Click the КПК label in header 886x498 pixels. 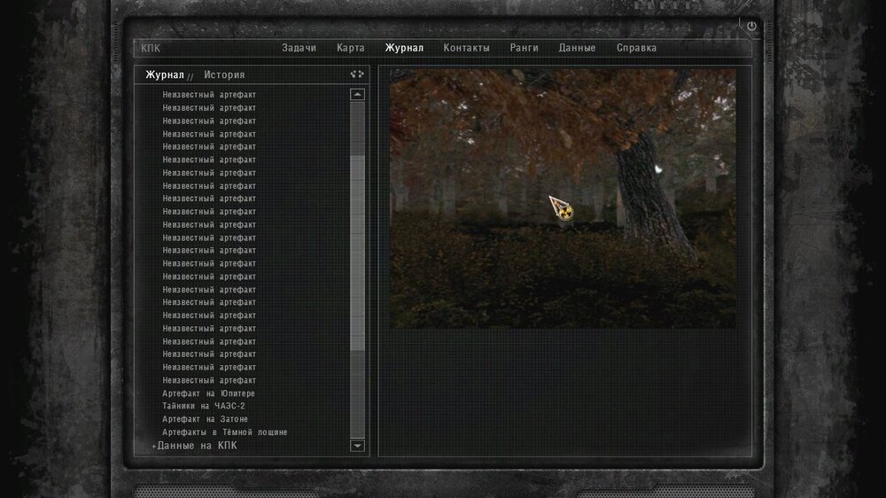pyautogui.click(x=151, y=49)
